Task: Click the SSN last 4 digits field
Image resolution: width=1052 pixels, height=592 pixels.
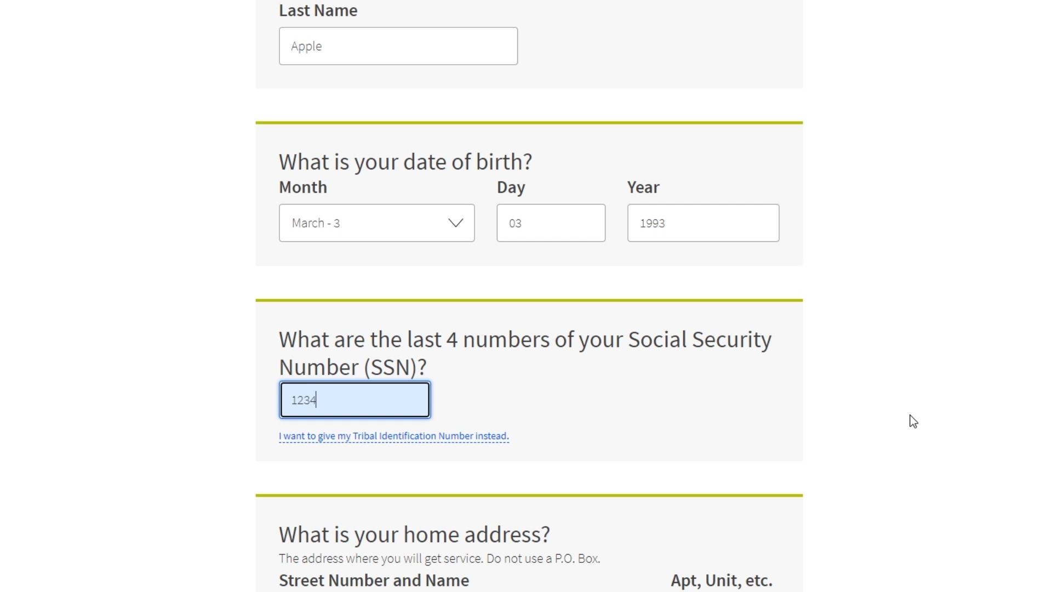Action: [x=355, y=400]
